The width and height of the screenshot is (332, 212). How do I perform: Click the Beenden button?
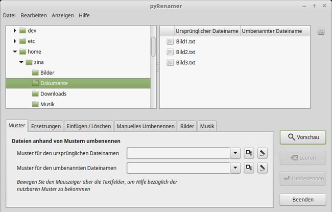303,200
